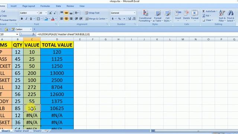Open Find & Select
The width and height of the screenshot is (238, 134).
(231, 16)
